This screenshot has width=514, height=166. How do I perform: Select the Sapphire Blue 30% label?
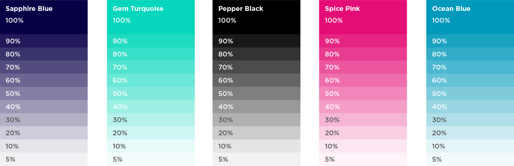coord(13,120)
